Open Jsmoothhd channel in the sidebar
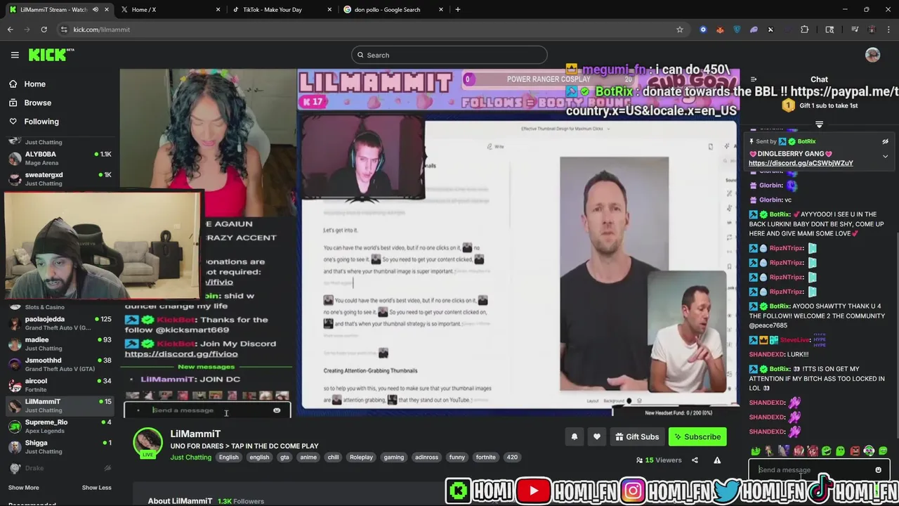 [60, 364]
